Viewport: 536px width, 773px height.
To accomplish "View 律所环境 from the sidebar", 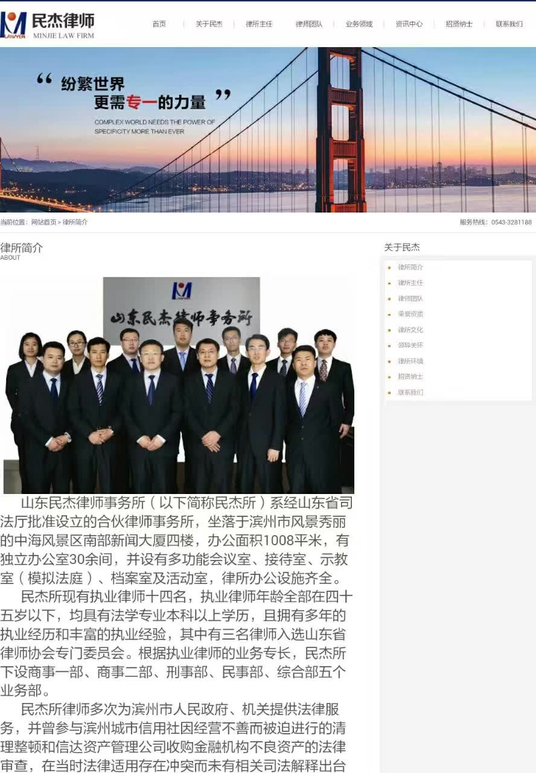I will (x=410, y=361).
